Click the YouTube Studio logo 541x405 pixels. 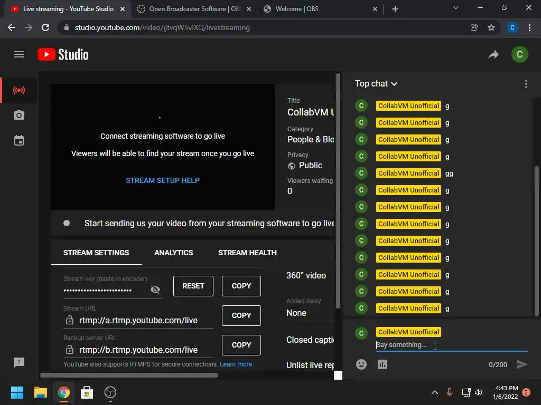pos(63,54)
